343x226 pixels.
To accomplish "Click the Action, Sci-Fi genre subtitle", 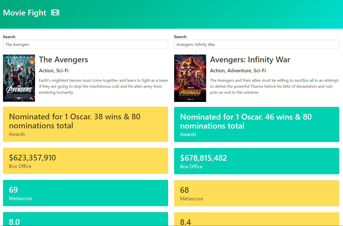I will pyautogui.click(x=54, y=71).
